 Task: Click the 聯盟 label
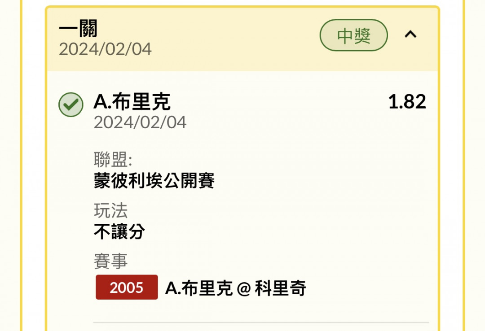[113, 160]
